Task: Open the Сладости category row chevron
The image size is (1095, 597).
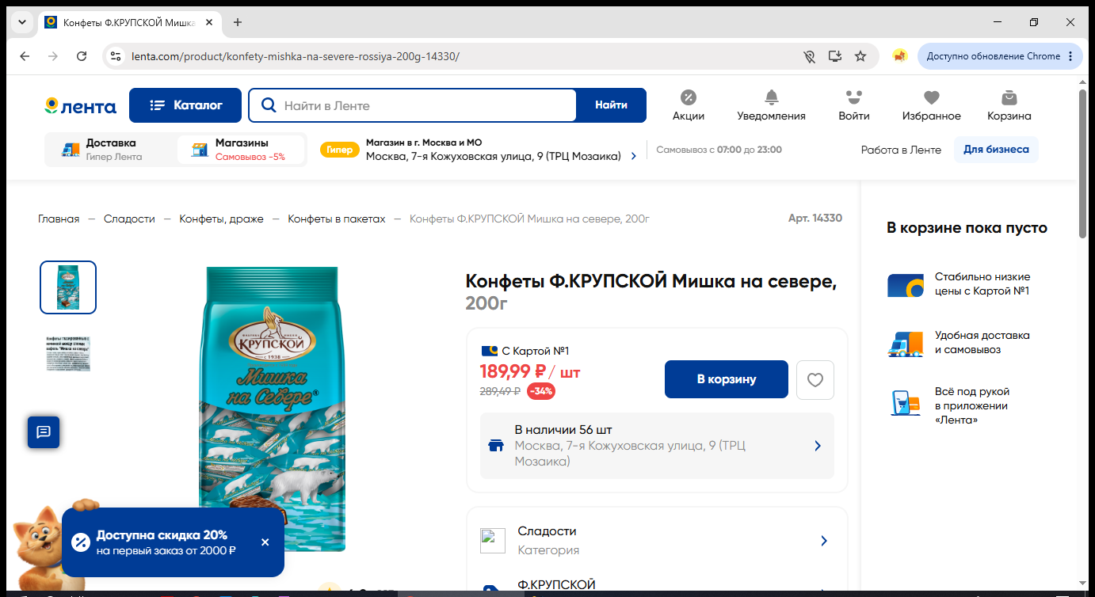Action: 824,541
